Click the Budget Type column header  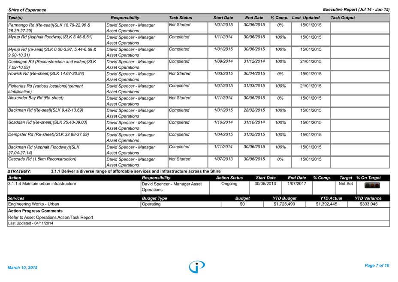click(154, 198)
